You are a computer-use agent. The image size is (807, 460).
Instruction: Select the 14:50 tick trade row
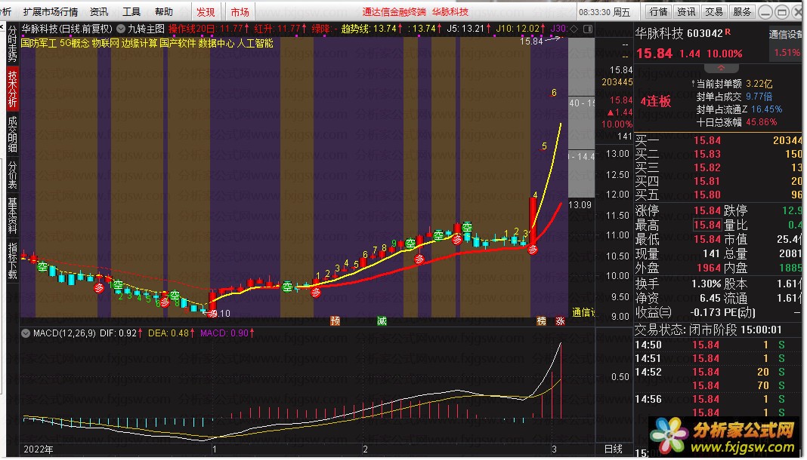pyautogui.click(x=718, y=345)
